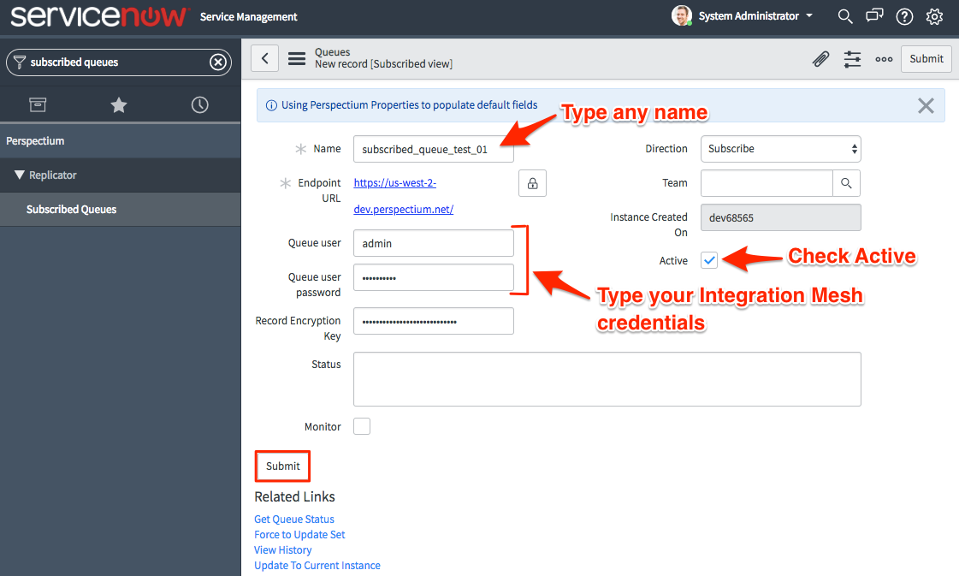
Task: Open more options ellipsis icon
Action: click(884, 59)
